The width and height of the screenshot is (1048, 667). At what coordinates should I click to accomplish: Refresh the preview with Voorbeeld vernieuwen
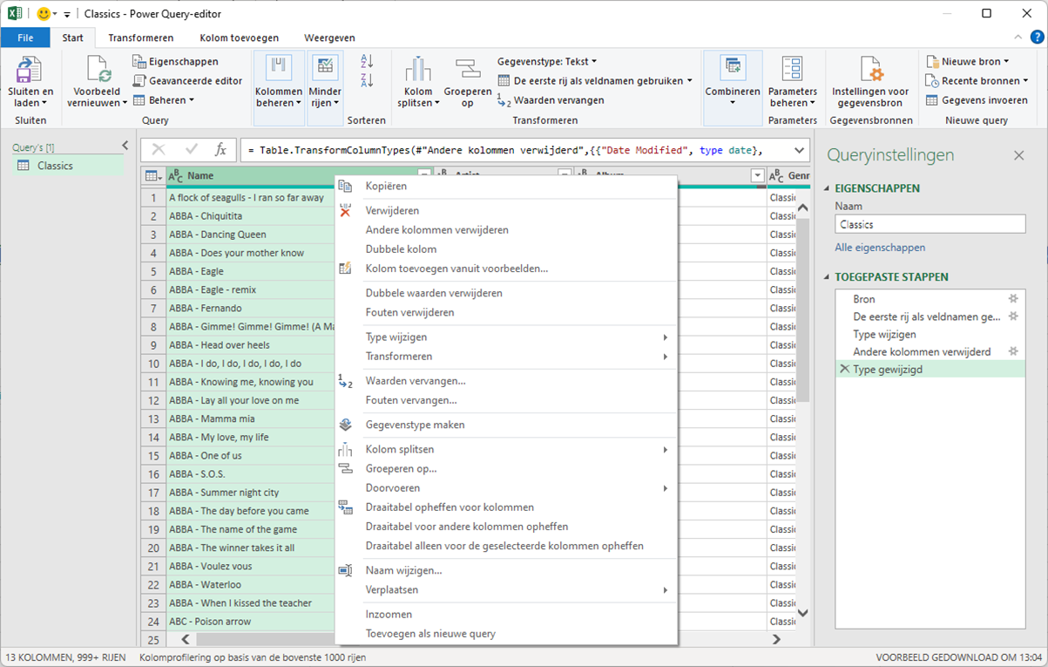pos(97,82)
